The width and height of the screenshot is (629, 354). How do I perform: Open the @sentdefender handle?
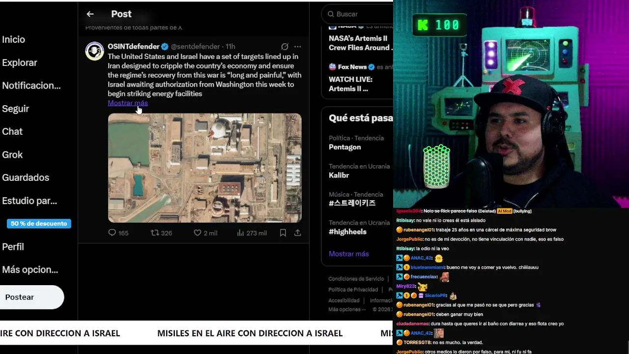[195, 47]
